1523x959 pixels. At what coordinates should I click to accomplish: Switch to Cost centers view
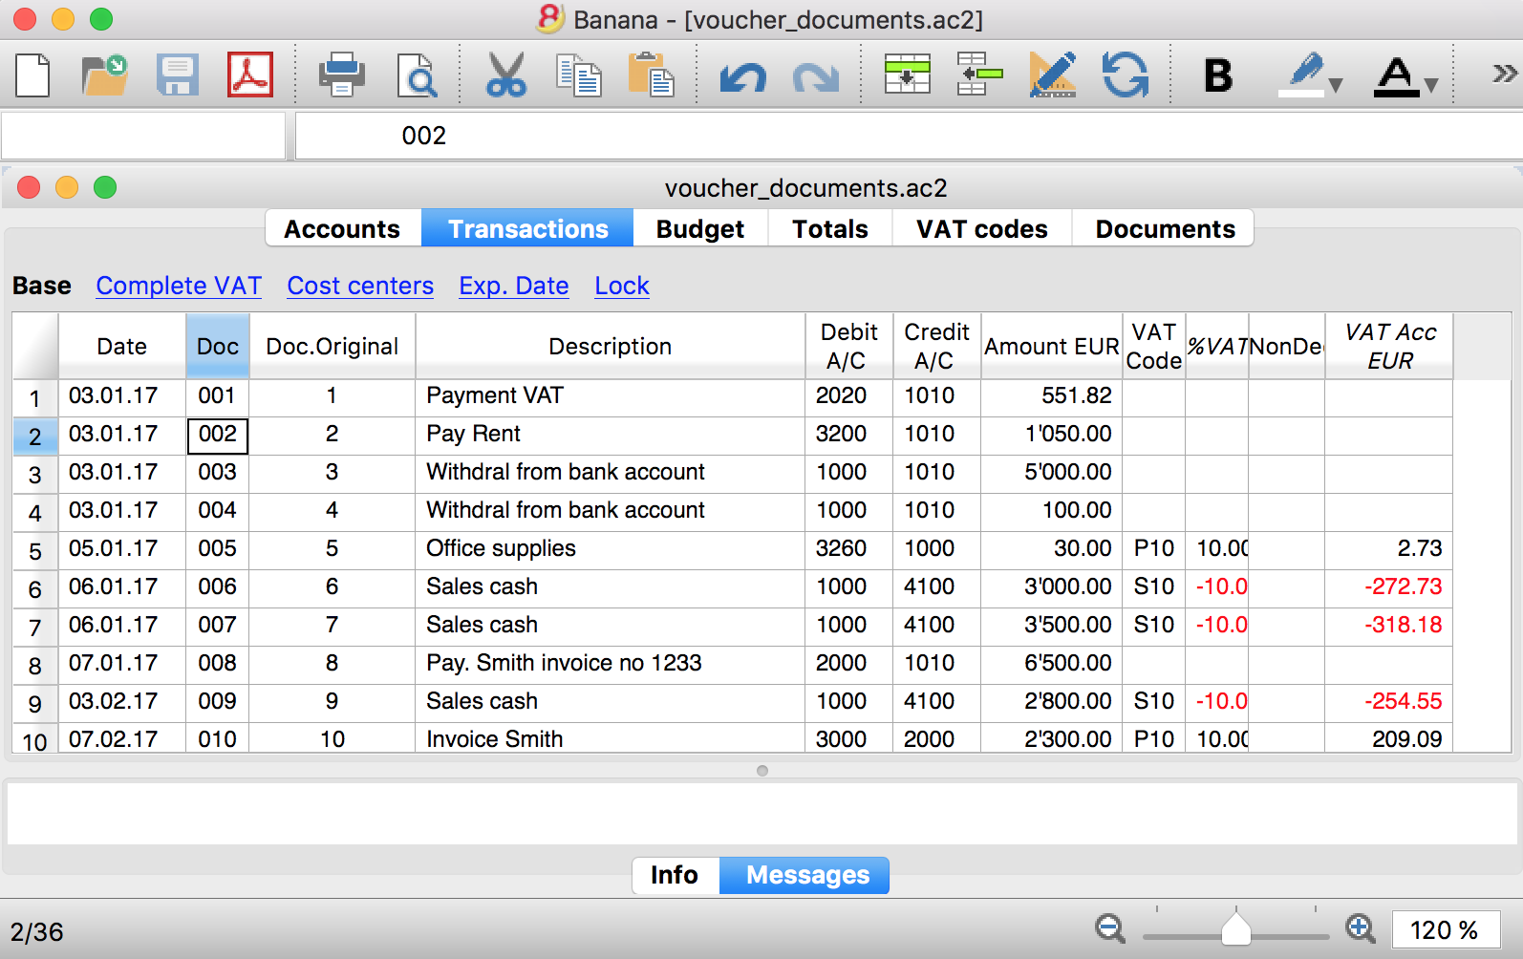[x=360, y=286]
